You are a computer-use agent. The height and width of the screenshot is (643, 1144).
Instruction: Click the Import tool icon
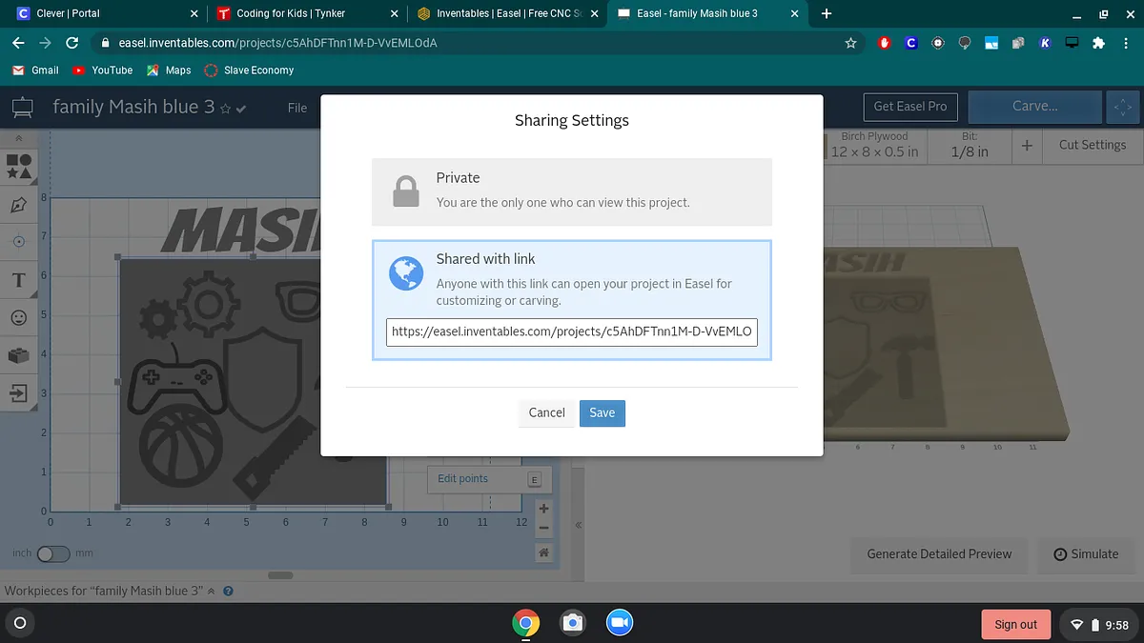pyautogui.click(x=18, y=392)
